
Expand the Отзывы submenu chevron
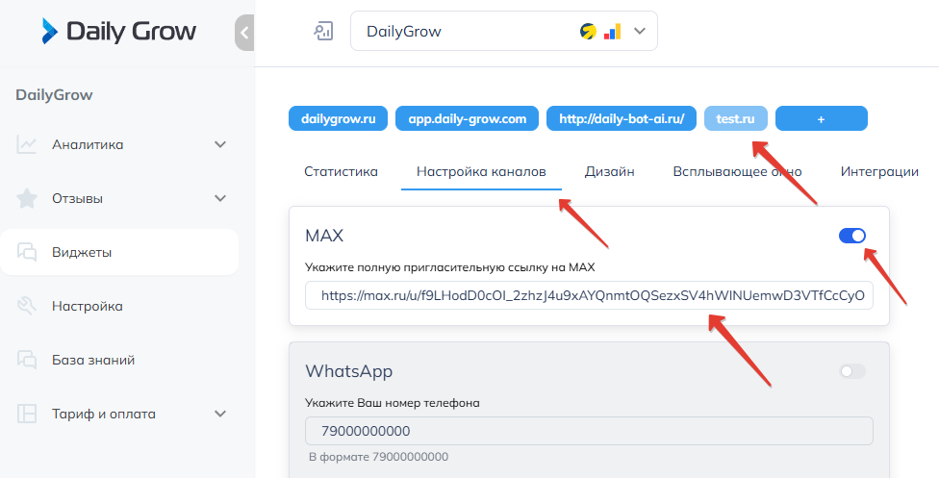pos(220,199)
